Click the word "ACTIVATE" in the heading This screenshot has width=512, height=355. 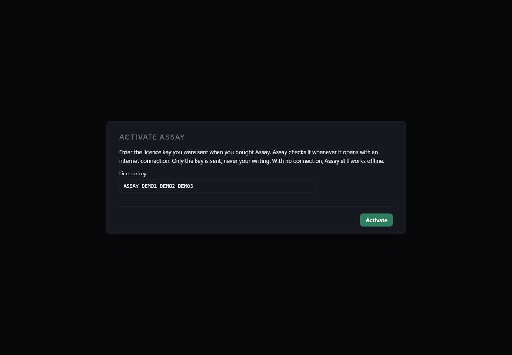click(x=138, y=137)
